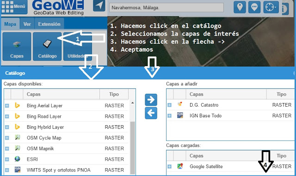Image resolution: width=296 pixels, height=176 pixels.
Task: Click the location pin marker icon
Action: coord(240,7)
